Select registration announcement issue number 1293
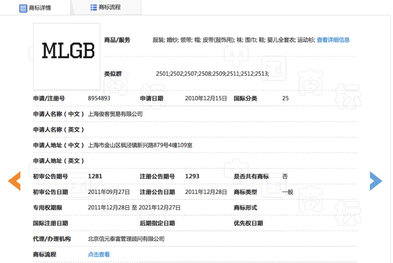The width and height of the screenshot is (393, 263). [192, 177]
